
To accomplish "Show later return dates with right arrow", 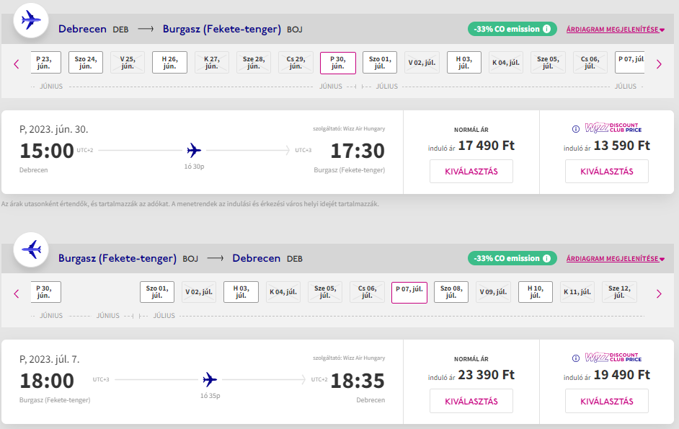I will click(658, 293).
